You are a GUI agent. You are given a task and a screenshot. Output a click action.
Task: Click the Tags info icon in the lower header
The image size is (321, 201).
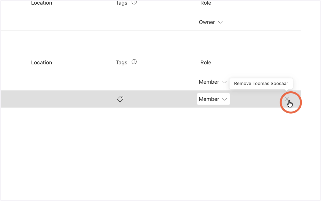pos(134,62)
